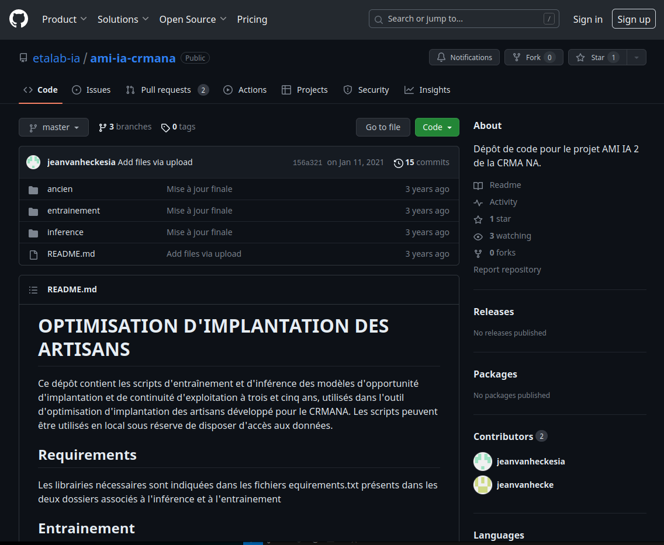The height and width of the screenshot is (545, 664).
Task: Click the branch icon next to 3 branches
Action: [x=102, y=128]
